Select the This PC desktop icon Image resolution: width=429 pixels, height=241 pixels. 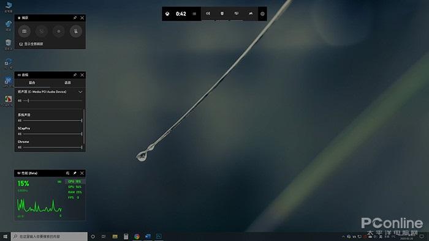pyautogui.click(x=9, y=7)
